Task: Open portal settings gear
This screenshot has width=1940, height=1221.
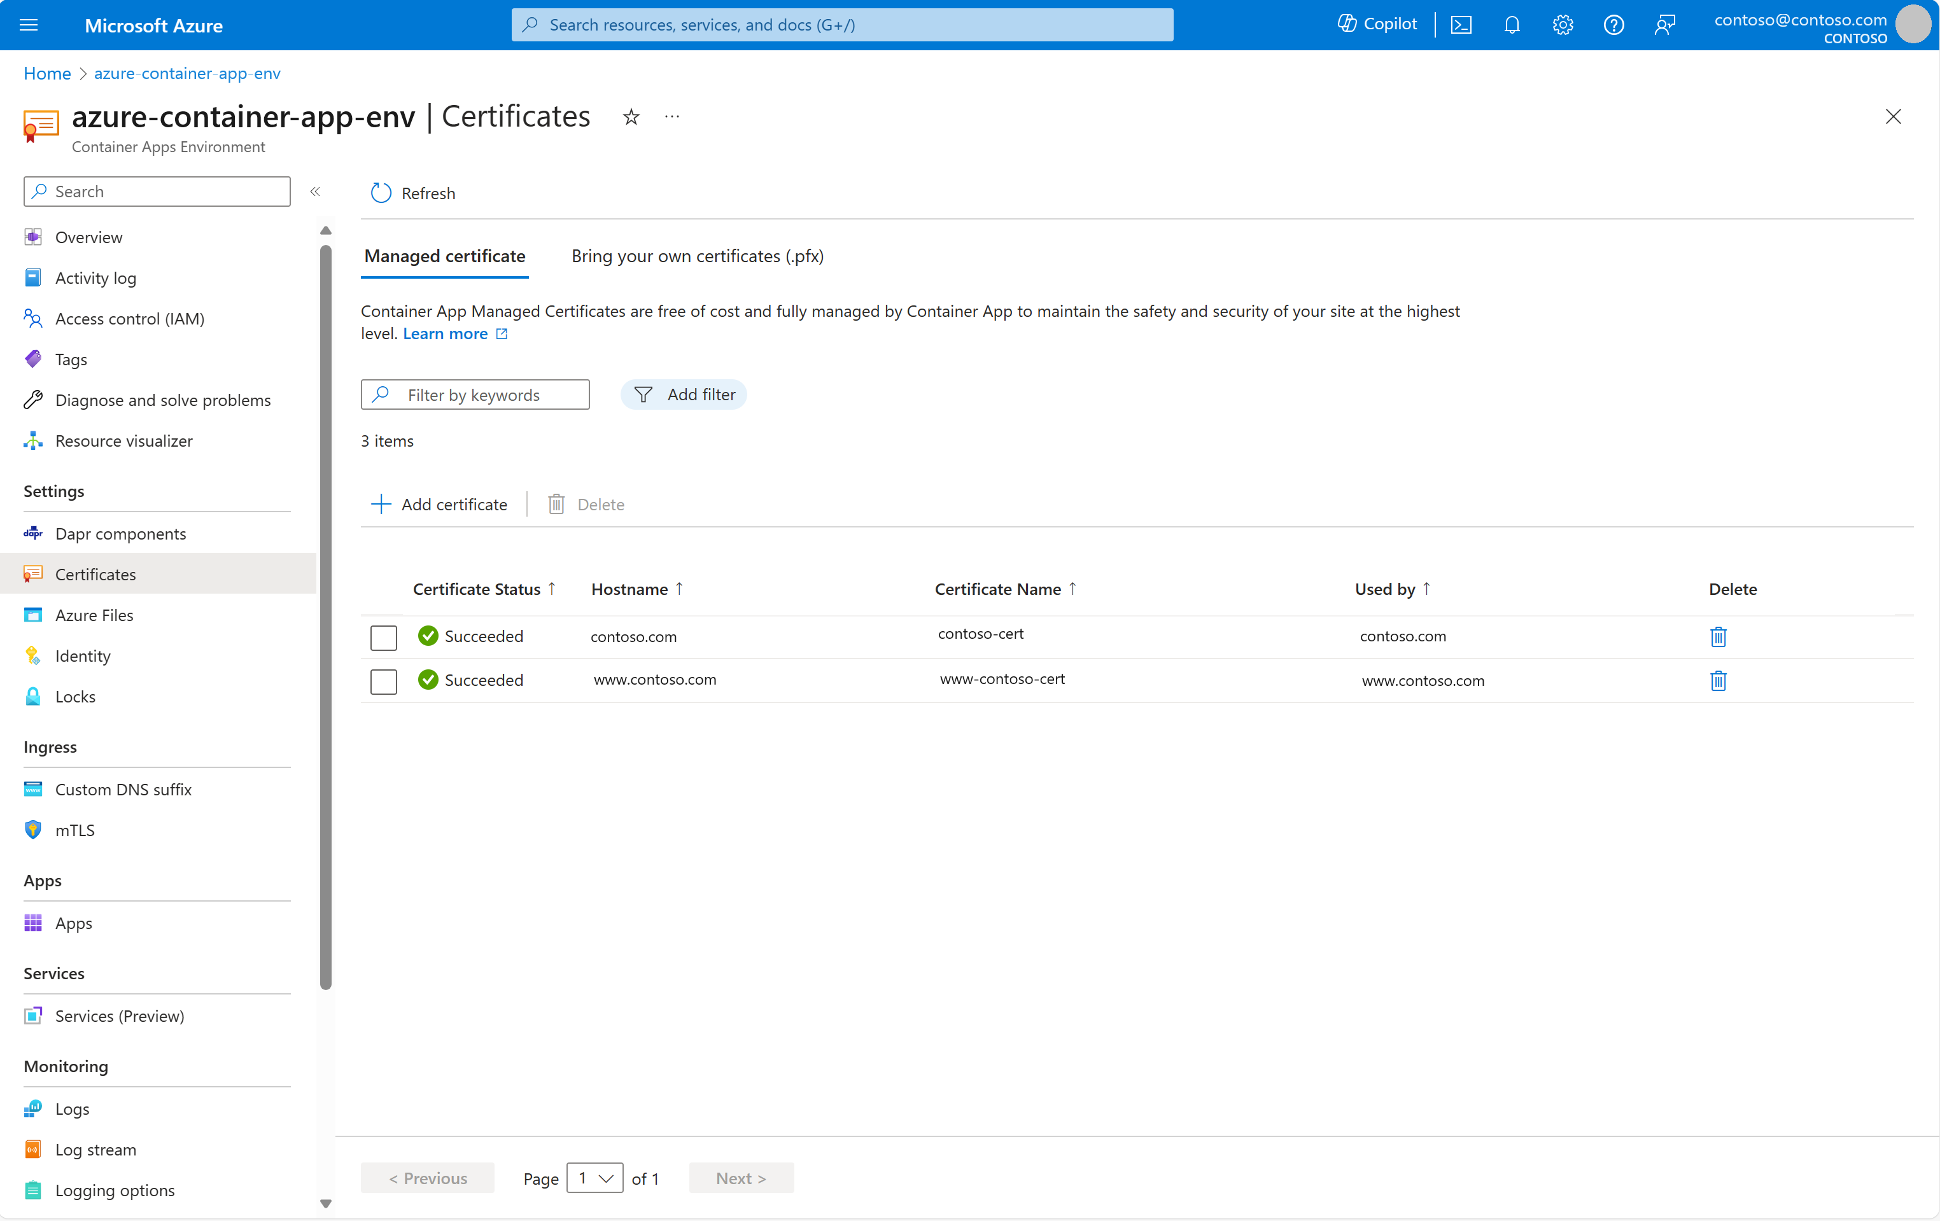Action: tap(1563, 24)
